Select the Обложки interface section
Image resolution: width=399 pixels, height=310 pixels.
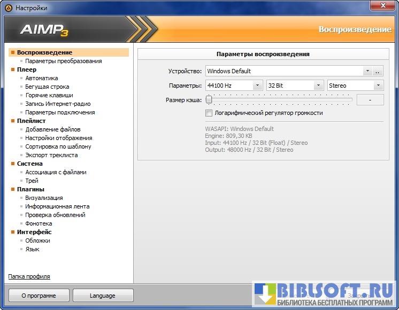37,241
